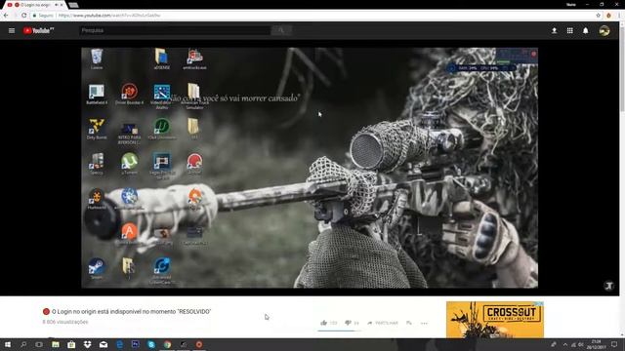The height and width of the screenshot is (351, 625).
Task: Click the video player frame
Action: pyautogui.click(x=310, y=168)
